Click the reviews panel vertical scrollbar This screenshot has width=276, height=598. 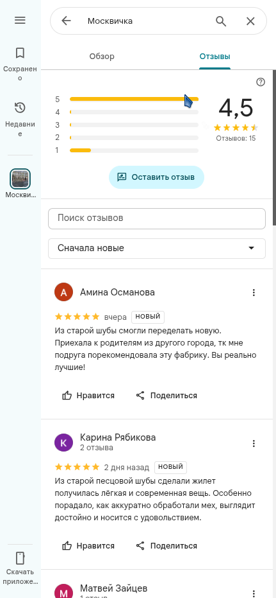274,148
